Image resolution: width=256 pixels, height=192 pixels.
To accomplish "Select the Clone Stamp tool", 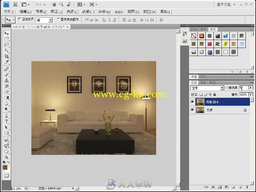I will click(6, 80).
